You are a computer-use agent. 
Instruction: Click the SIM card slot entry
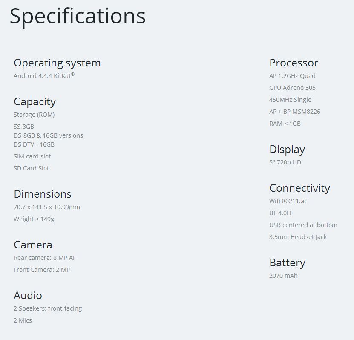(x=32, y=156)
